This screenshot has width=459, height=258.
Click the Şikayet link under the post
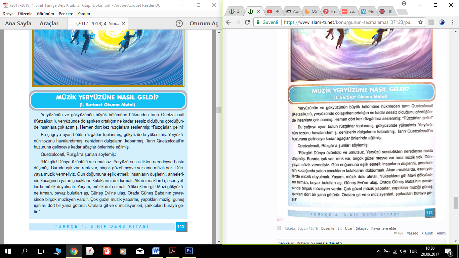point(362,228)
